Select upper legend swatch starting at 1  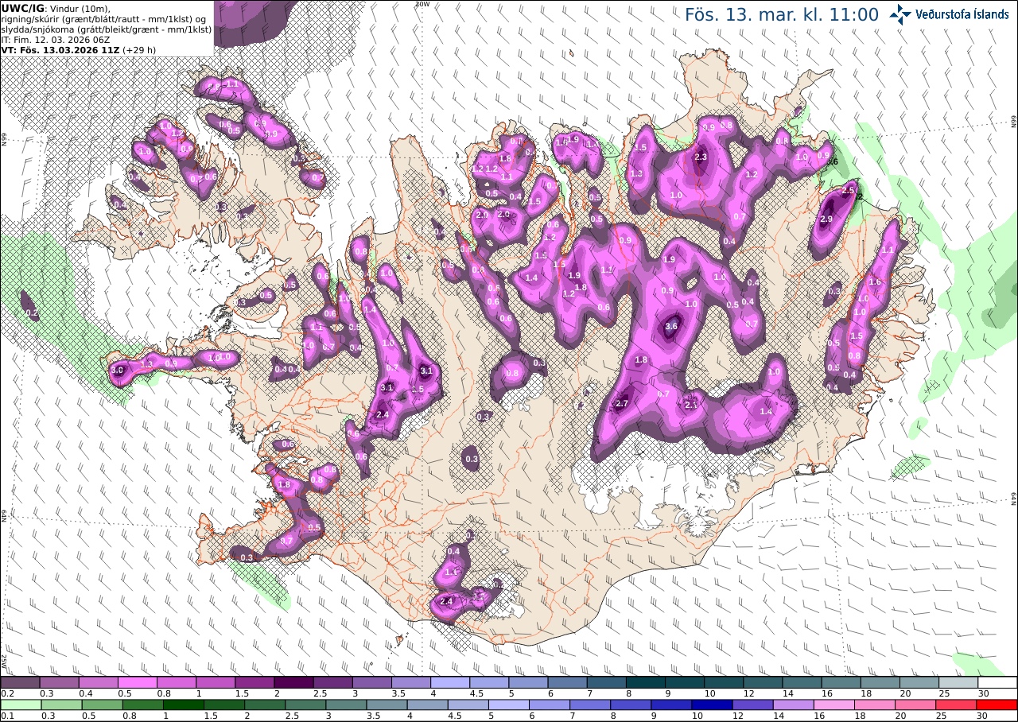tap(216, 682)
